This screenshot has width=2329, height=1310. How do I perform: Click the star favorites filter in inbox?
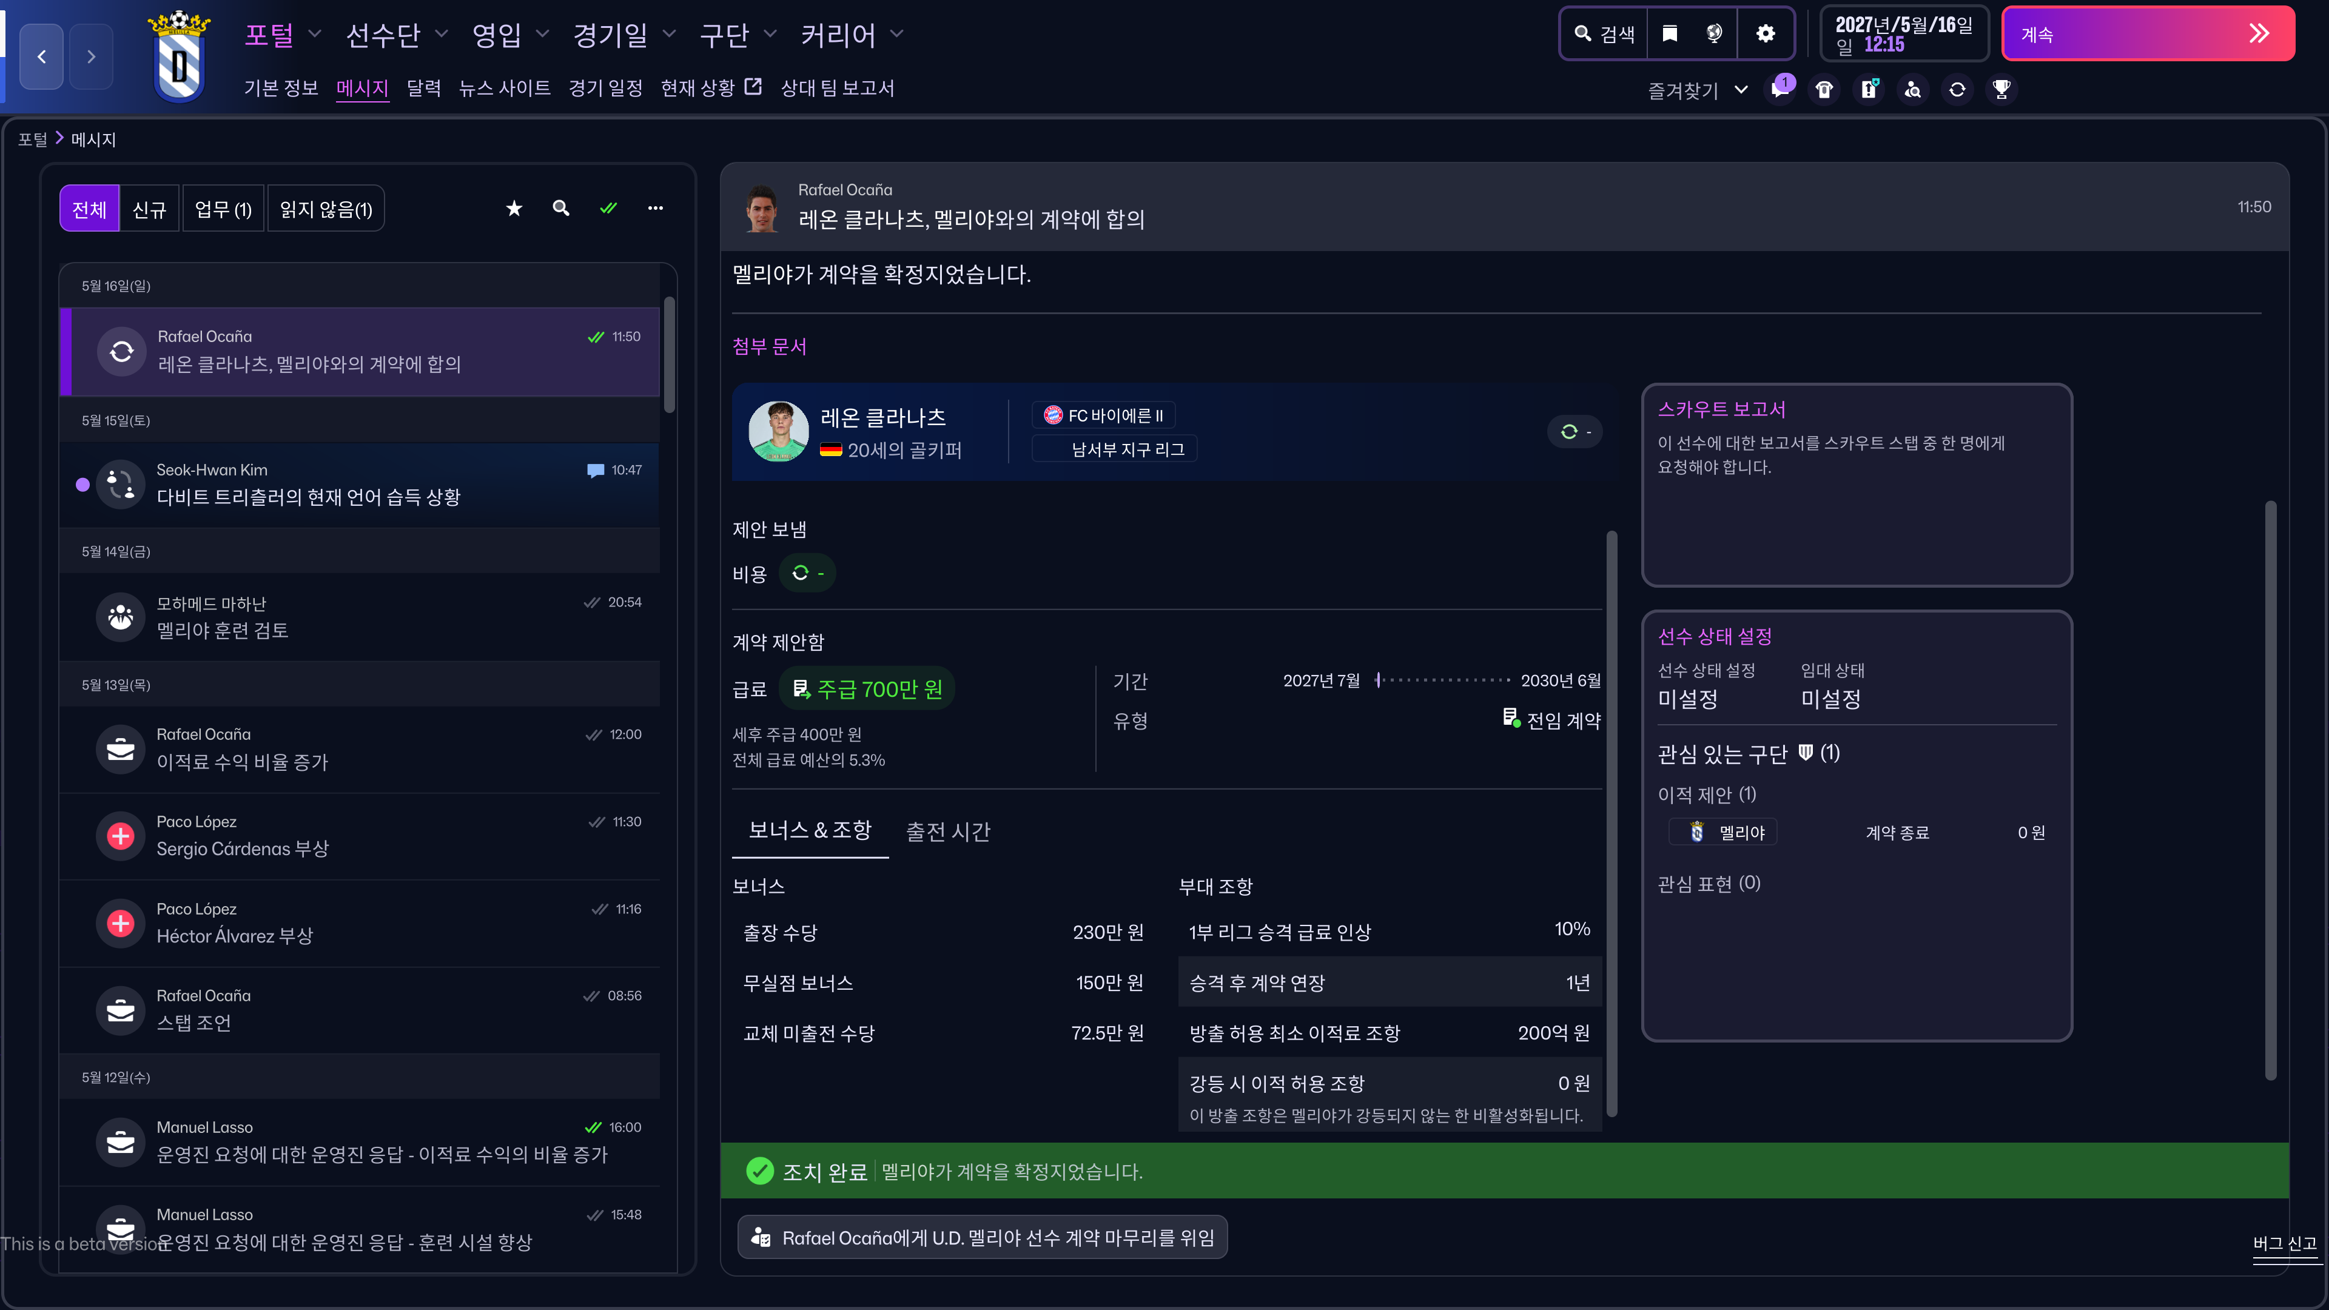point(514,209)
